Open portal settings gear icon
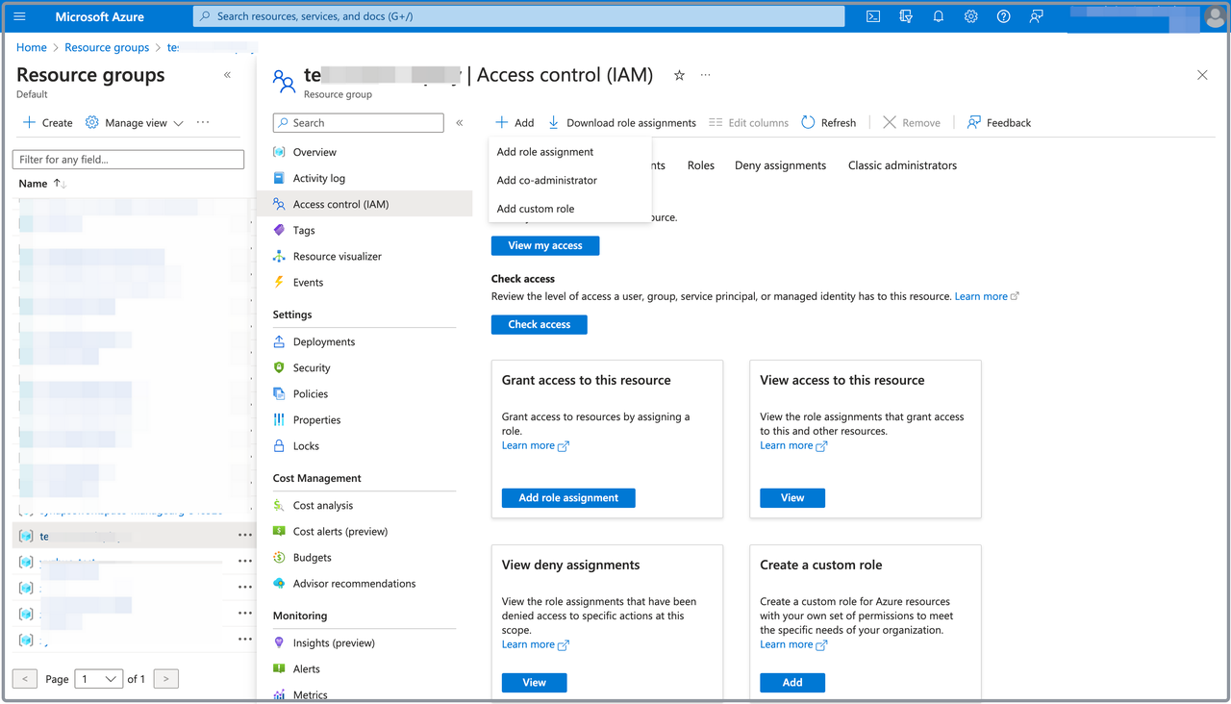Viewport: 1231px width, 704px height. tap(970, 16)
